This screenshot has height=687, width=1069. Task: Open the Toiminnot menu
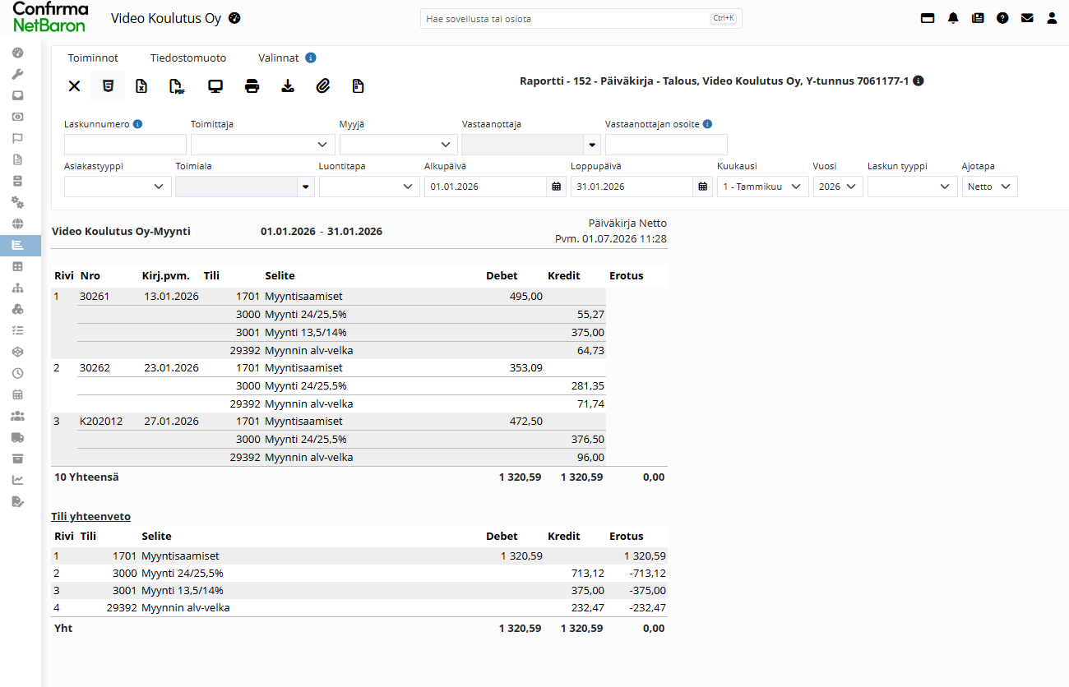[93, 58]
